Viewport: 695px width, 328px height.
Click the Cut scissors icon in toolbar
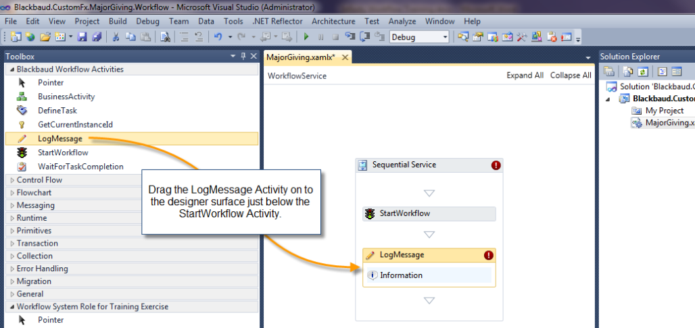click(x=116, y=37)
